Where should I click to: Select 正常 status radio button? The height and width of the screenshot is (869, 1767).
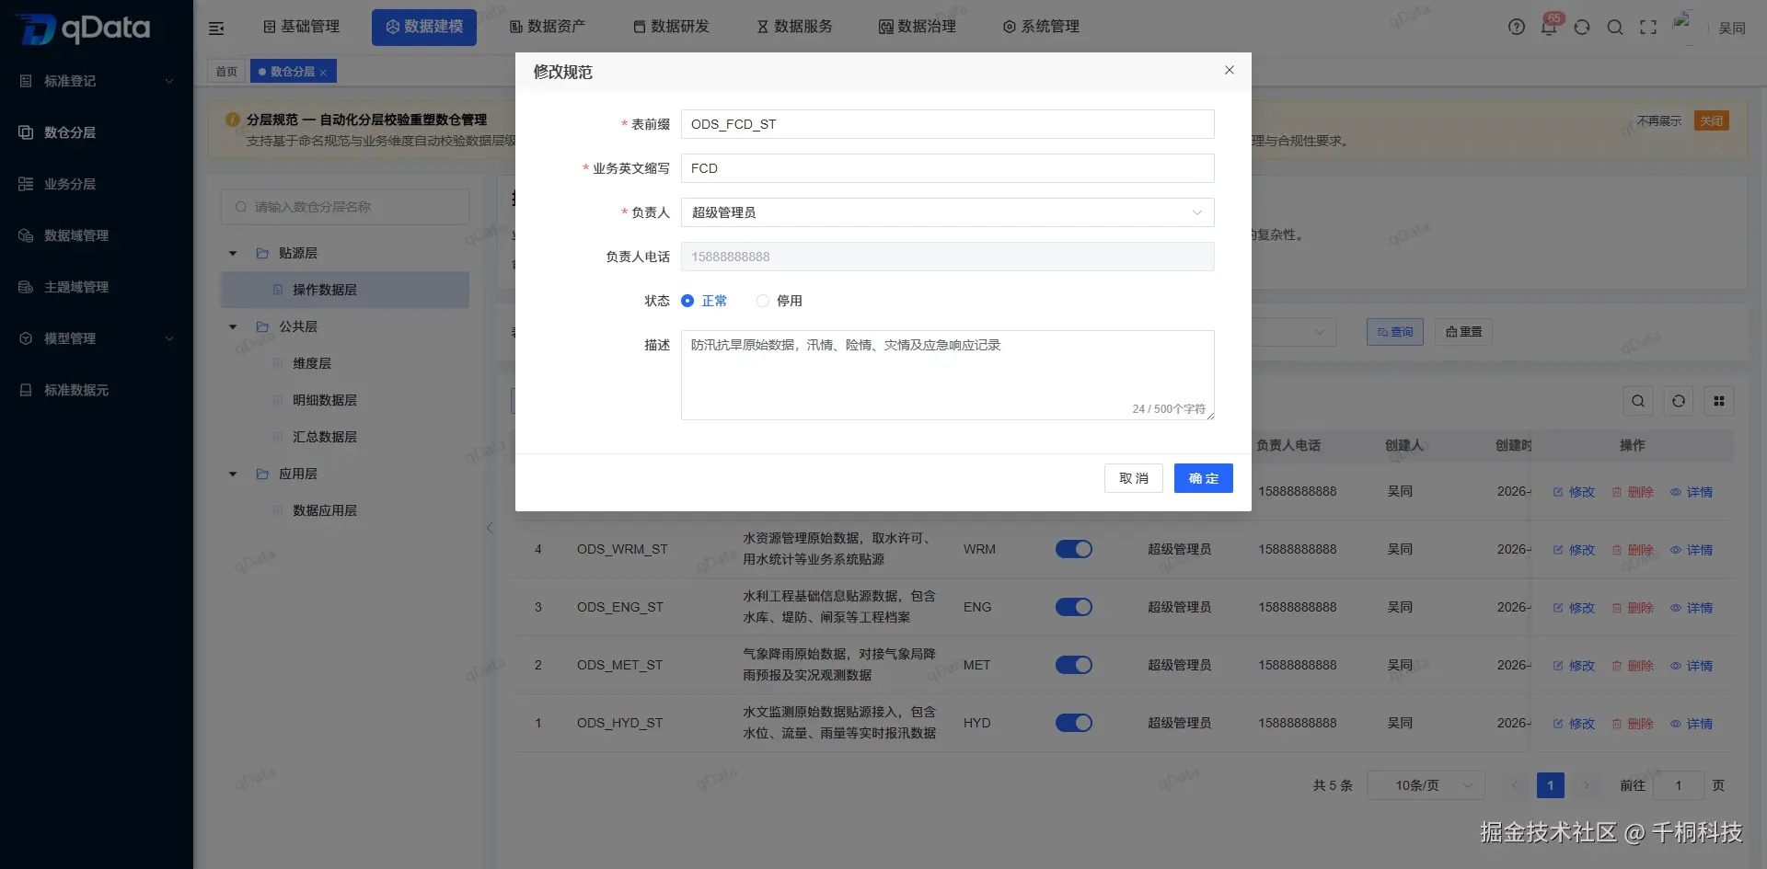pos(687,301)
